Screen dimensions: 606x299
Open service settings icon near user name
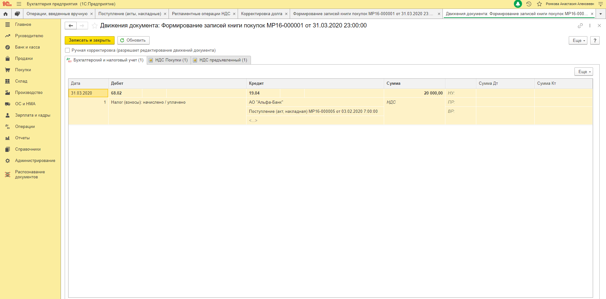601,4
